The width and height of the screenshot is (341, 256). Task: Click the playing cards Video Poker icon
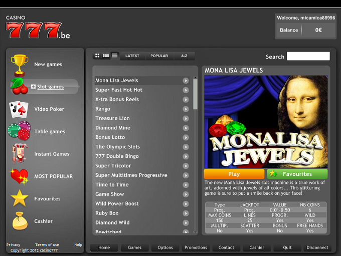pyautogui.click(x=19, y=109)
